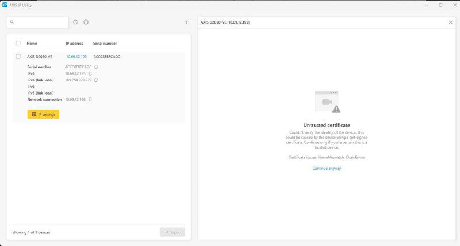This screenshot has height=246, width=460.
Task: Click the refresh device list icon
Action: 75,22
